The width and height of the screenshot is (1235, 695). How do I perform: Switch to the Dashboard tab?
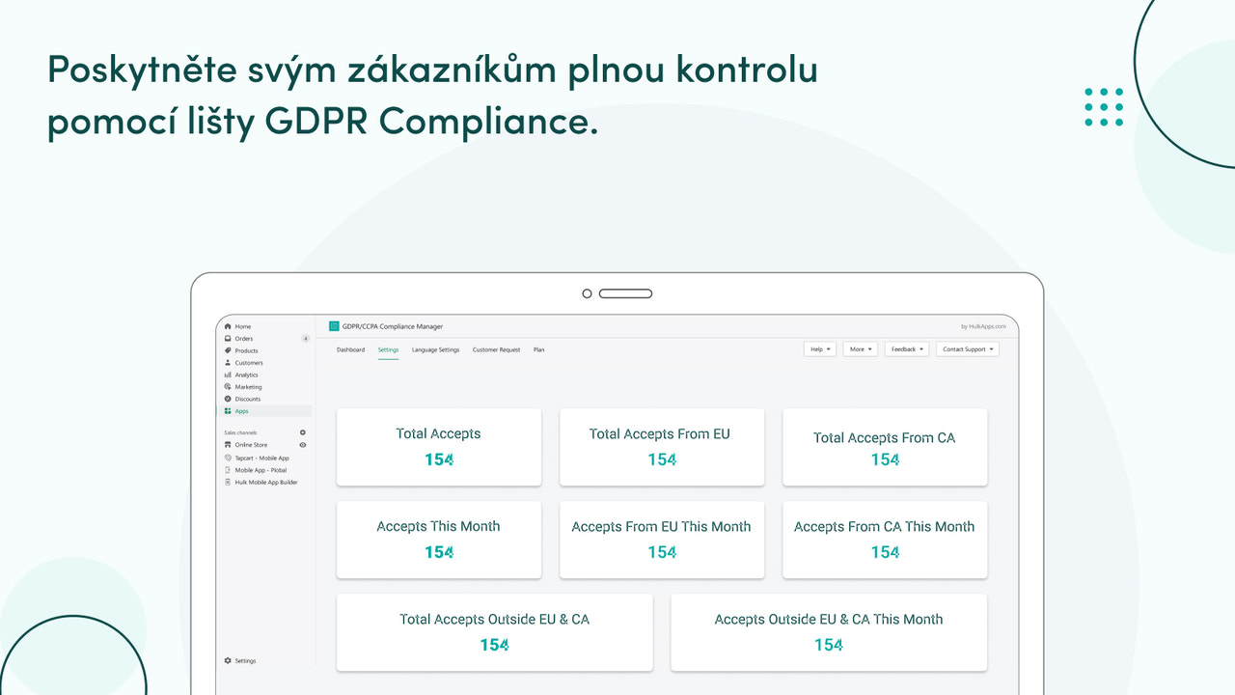pos(350,349)
